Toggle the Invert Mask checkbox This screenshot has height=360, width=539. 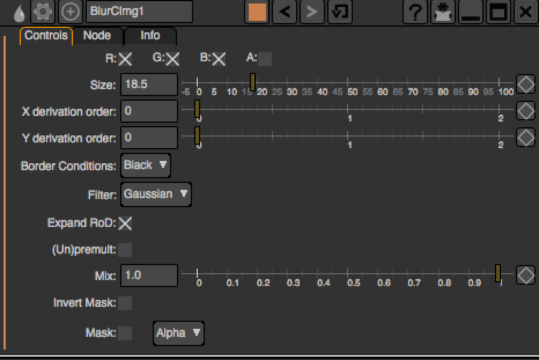(x=125, y=303)
